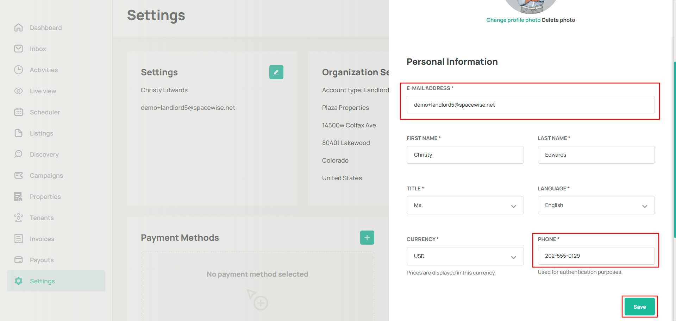Viewport: 676px width, 321px height.
Task: Click the Live view eye icon
Action: tap(19, 91)
